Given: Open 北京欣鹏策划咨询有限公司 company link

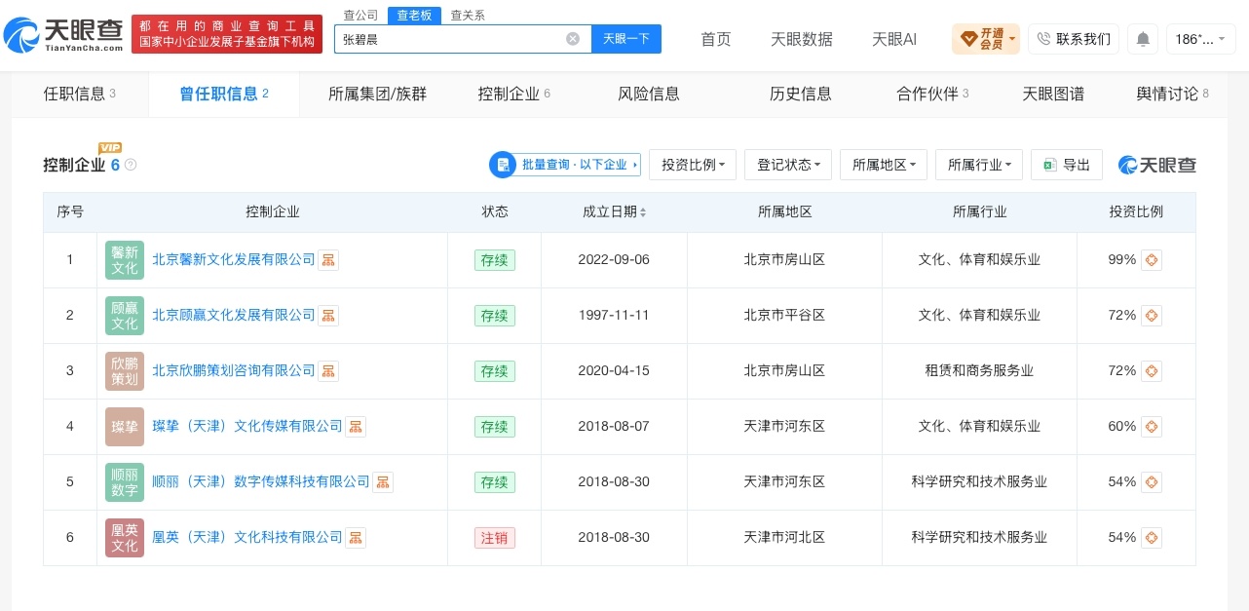Looking at the screenshot, I should point(234,371).
